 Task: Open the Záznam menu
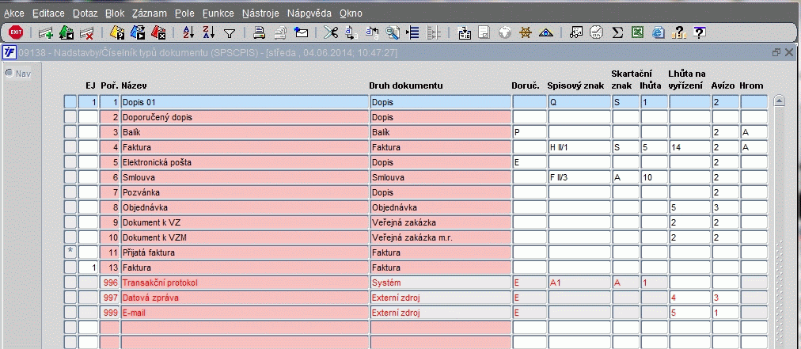click(149, 13)
